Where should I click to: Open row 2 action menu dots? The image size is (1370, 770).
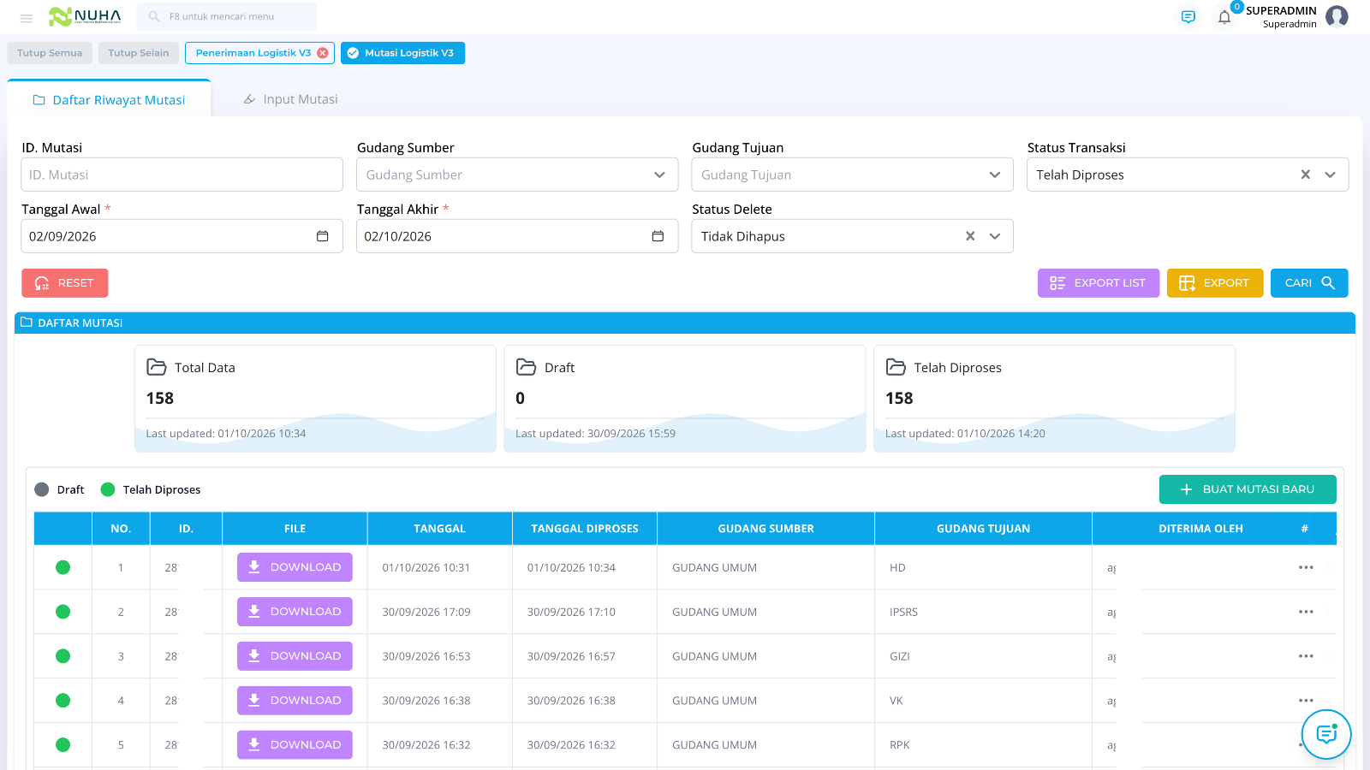click(x=1306, y=612)
